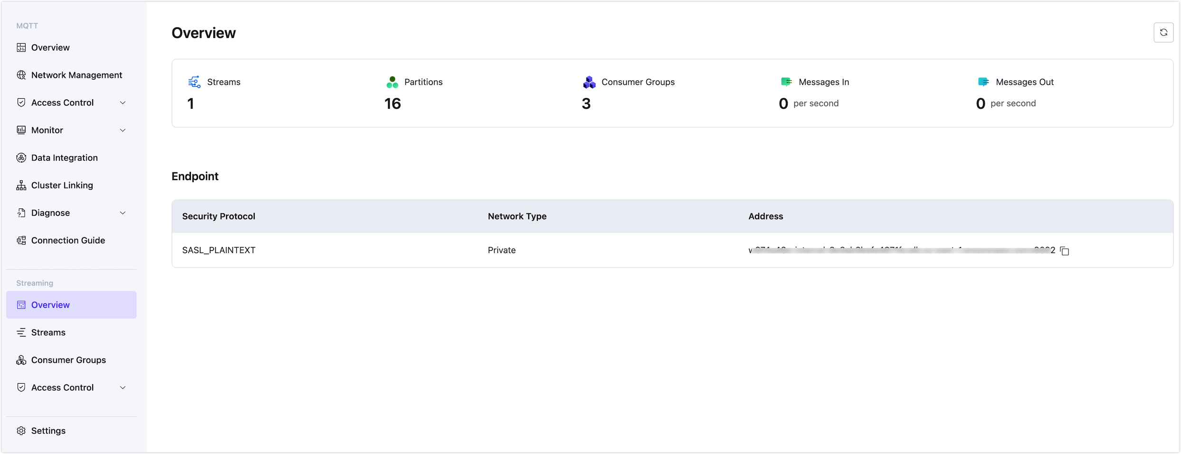The width and height of the screenshot is (1181, 454).
Task: Open Consumer Groups in sidebar
Action: [x=71, y=360]
